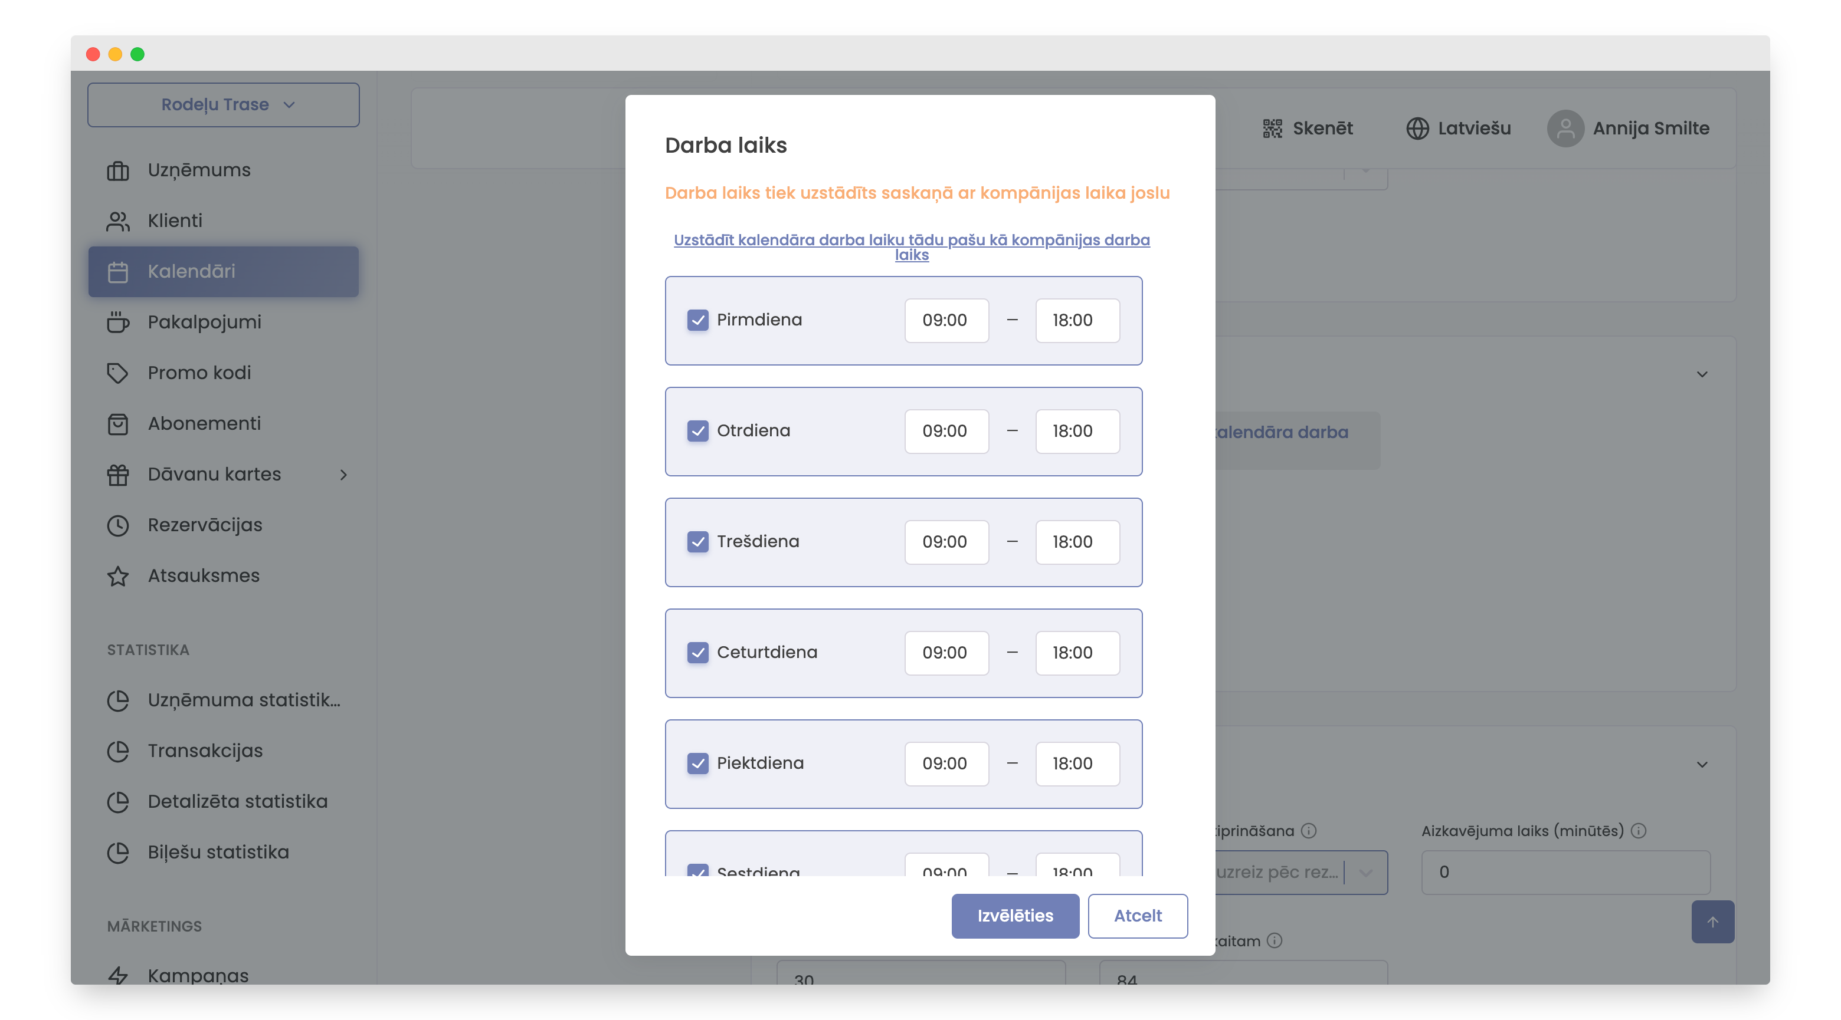Click the Atsauksmes star icon

[118, 575]
